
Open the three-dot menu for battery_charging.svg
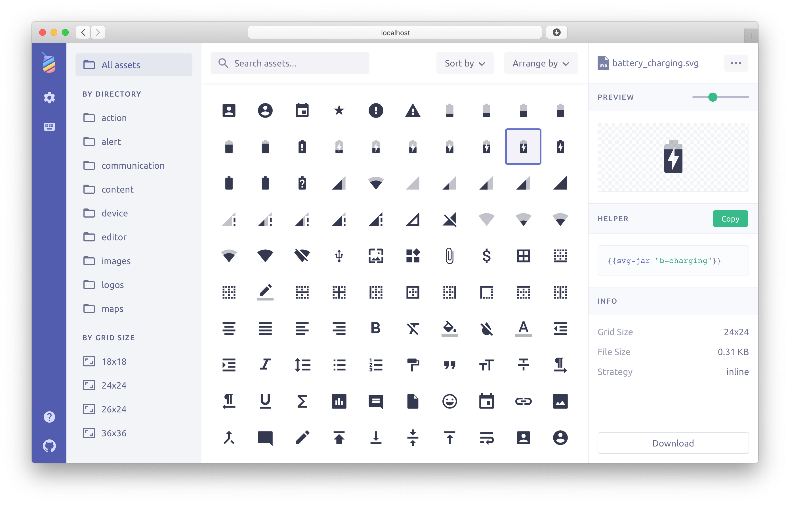click(x=736, y=63)
